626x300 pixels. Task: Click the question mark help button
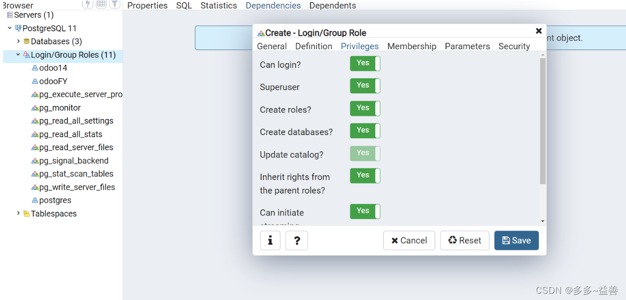297,241
